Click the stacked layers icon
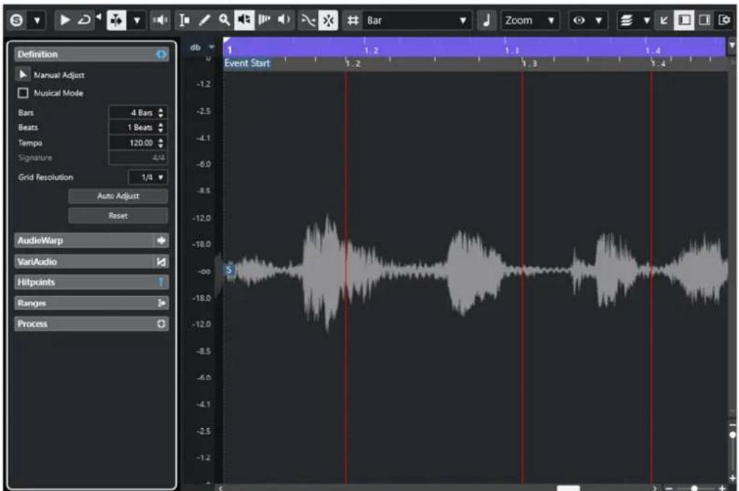Viewport: 739px width, 491px height. [627, 20]
